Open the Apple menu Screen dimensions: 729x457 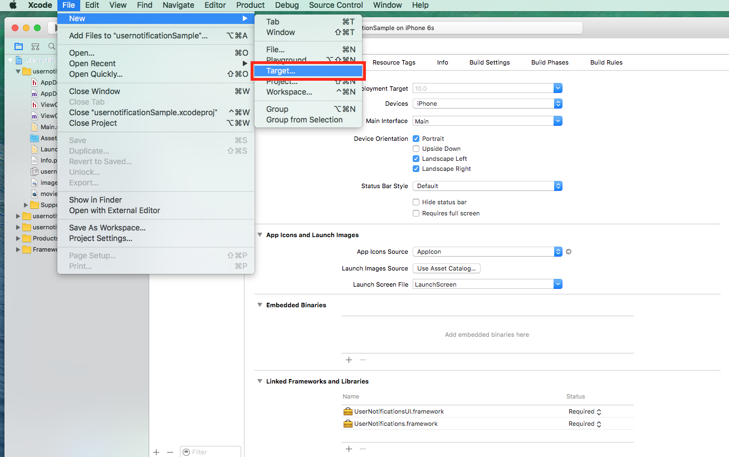[x=12, y=5]
